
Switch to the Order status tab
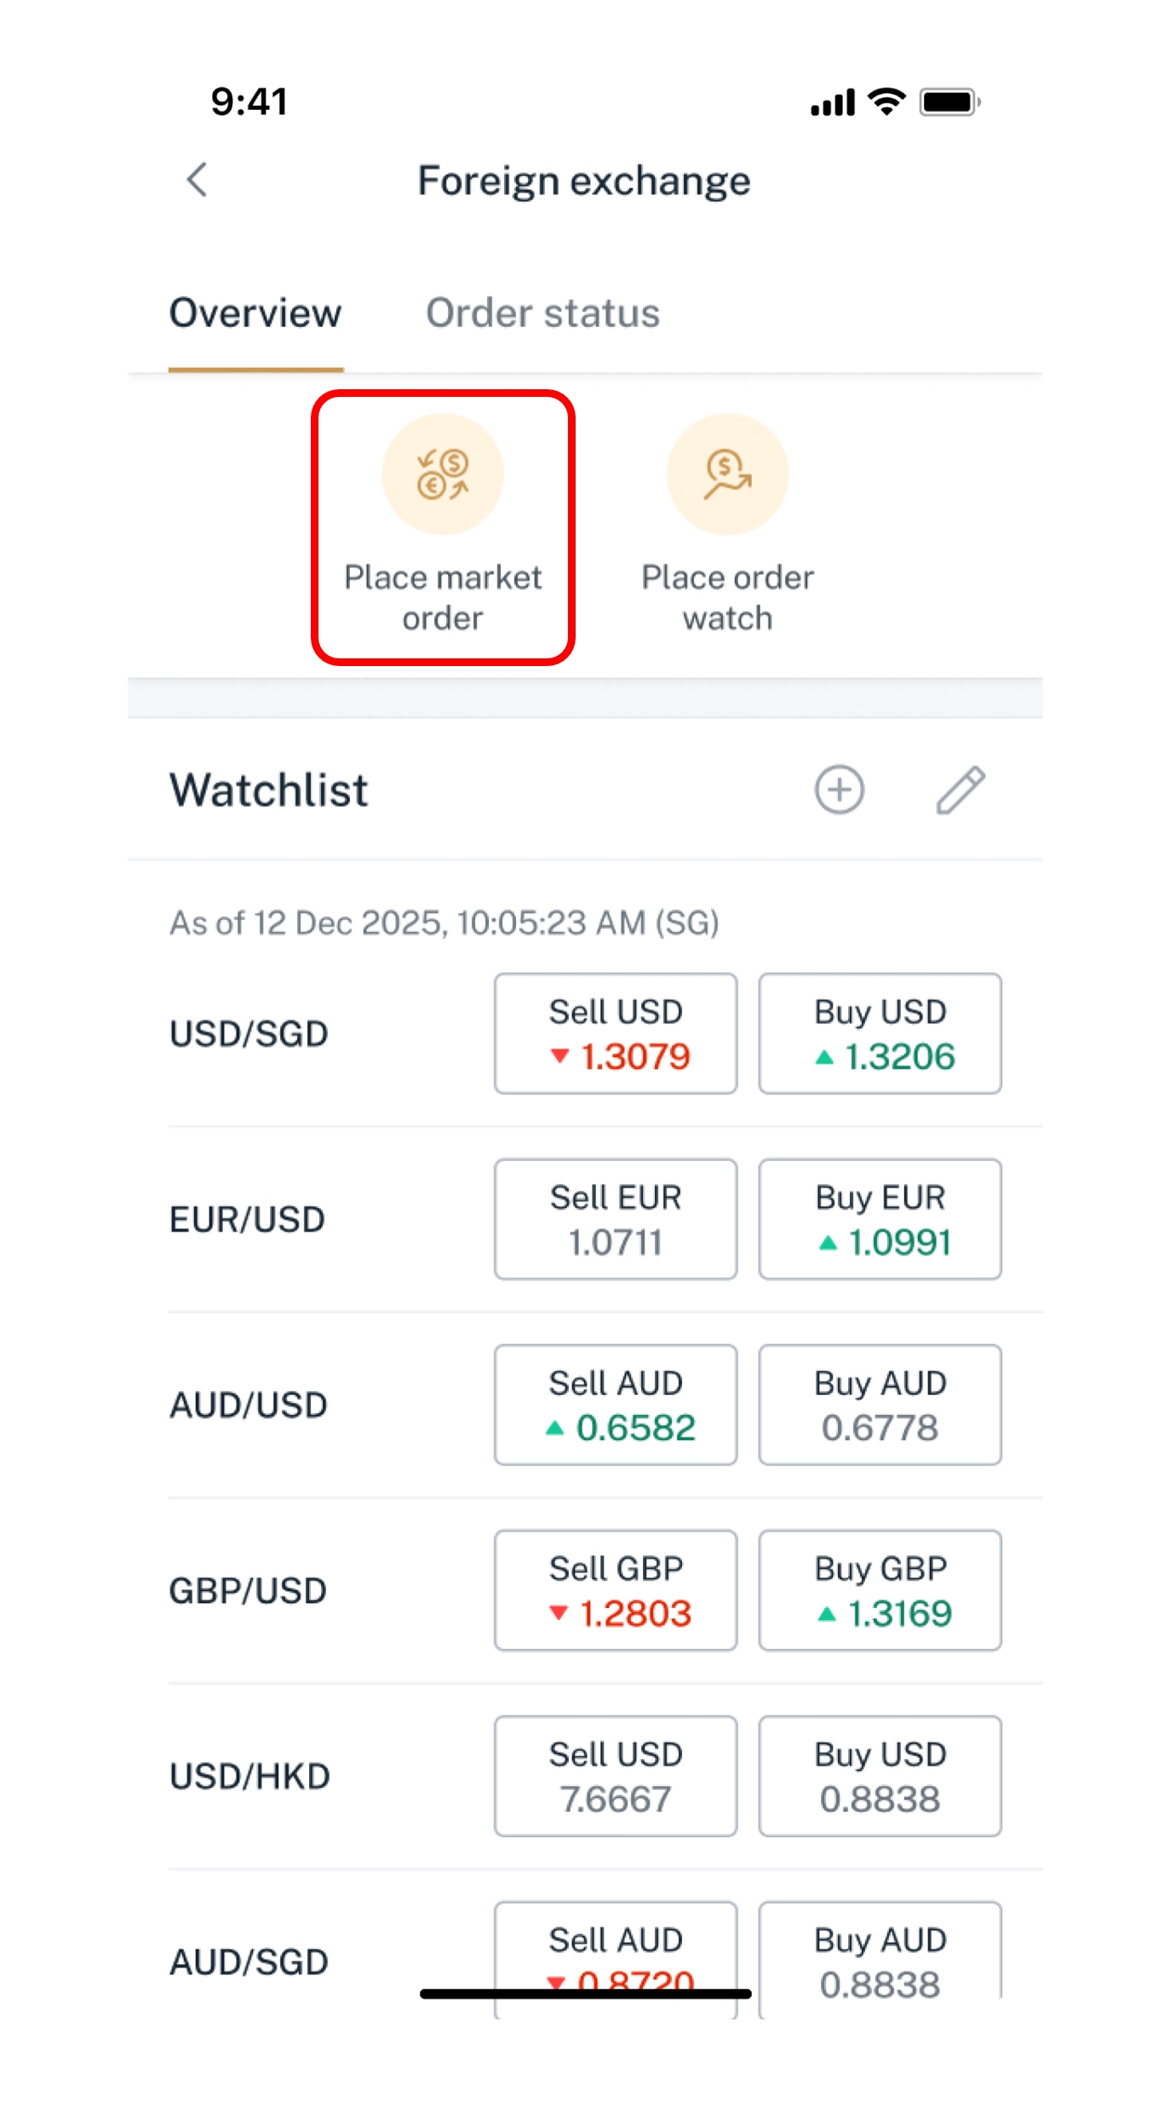coord(542,313)
